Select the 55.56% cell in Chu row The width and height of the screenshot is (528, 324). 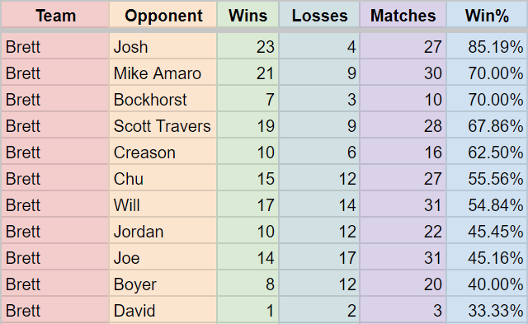point(487,178)
